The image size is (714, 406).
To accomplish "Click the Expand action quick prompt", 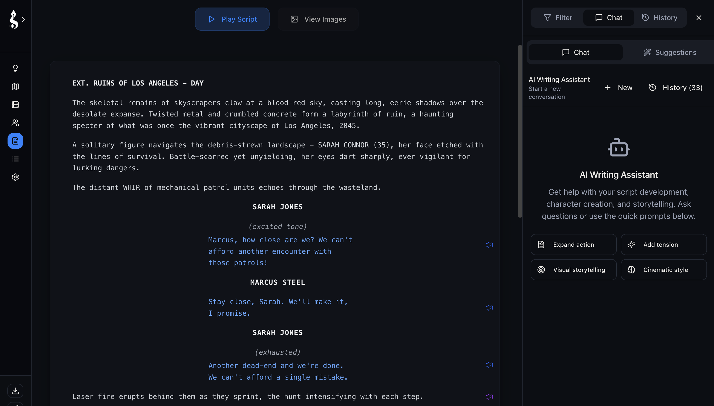I will tap(573, 245).
